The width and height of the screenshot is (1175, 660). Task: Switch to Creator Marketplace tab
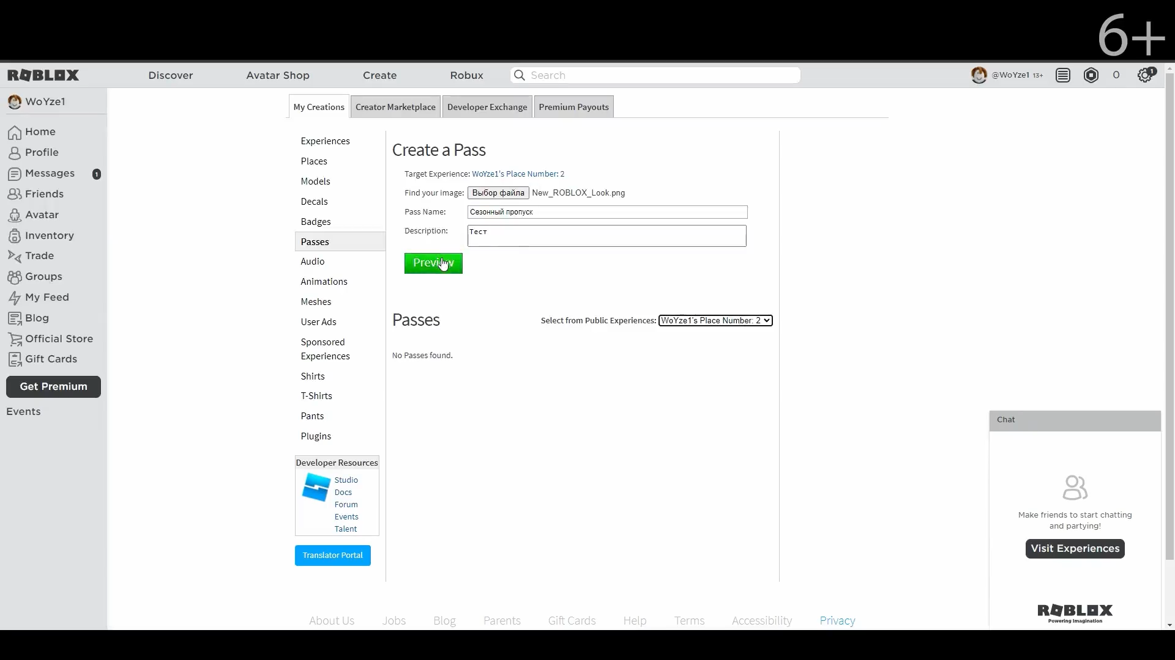point(395,107)
